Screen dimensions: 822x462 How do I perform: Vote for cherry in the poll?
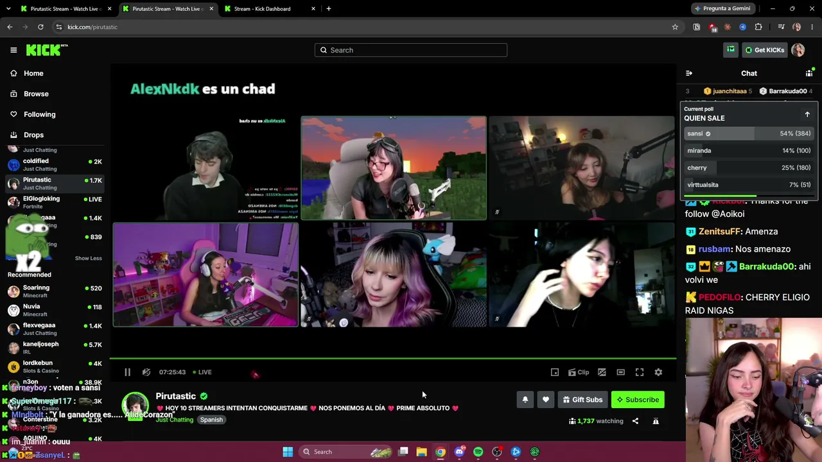[749, 167]
